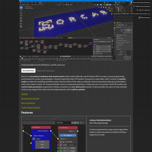Open the Trello (Project Tracker) link

[x=31, y=108]
